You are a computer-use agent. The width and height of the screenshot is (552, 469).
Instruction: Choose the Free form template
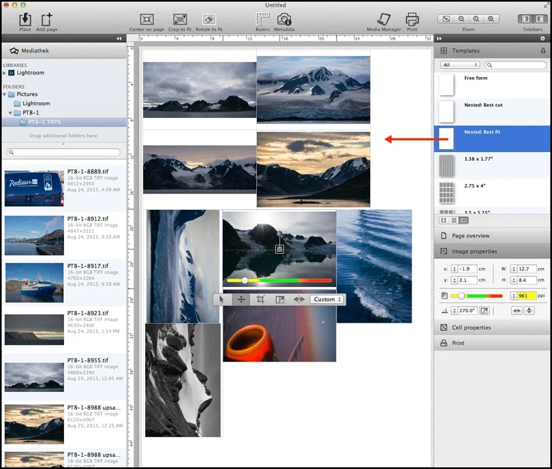[x=492, y=85]
